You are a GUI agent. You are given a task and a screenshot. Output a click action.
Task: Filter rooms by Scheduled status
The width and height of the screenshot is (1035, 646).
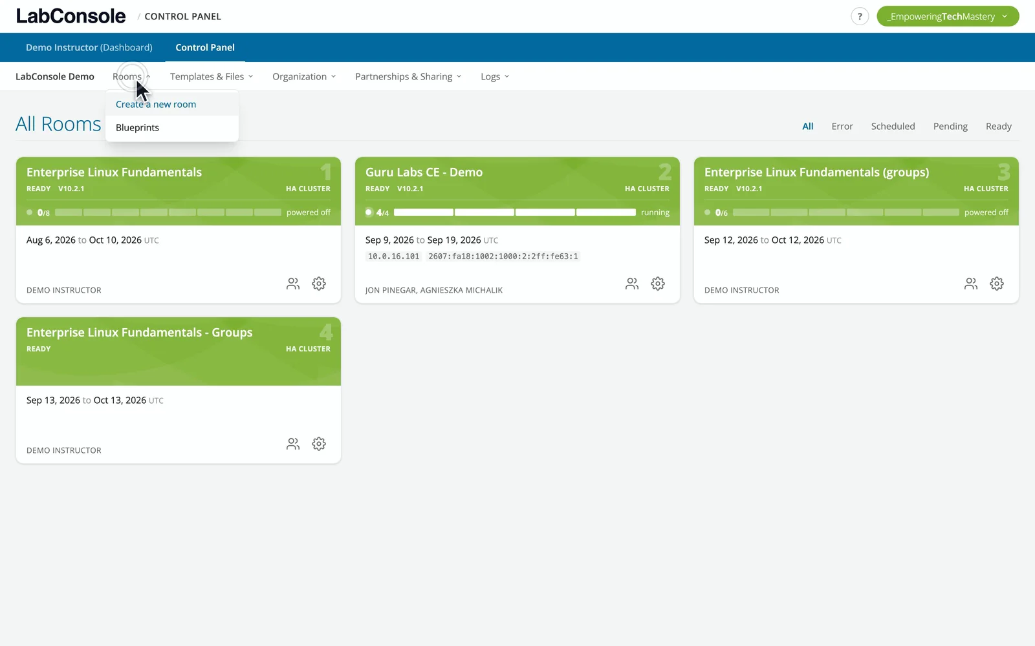tap(893, 127)
